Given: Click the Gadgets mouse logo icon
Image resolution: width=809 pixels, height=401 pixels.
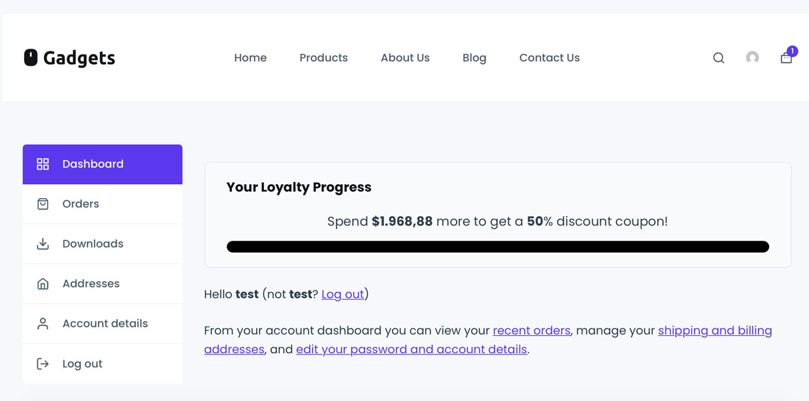Looking at the screenshot, I should coord(31,58).
